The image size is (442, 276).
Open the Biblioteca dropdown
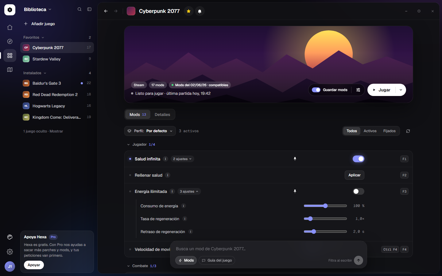tap(38, 10)
